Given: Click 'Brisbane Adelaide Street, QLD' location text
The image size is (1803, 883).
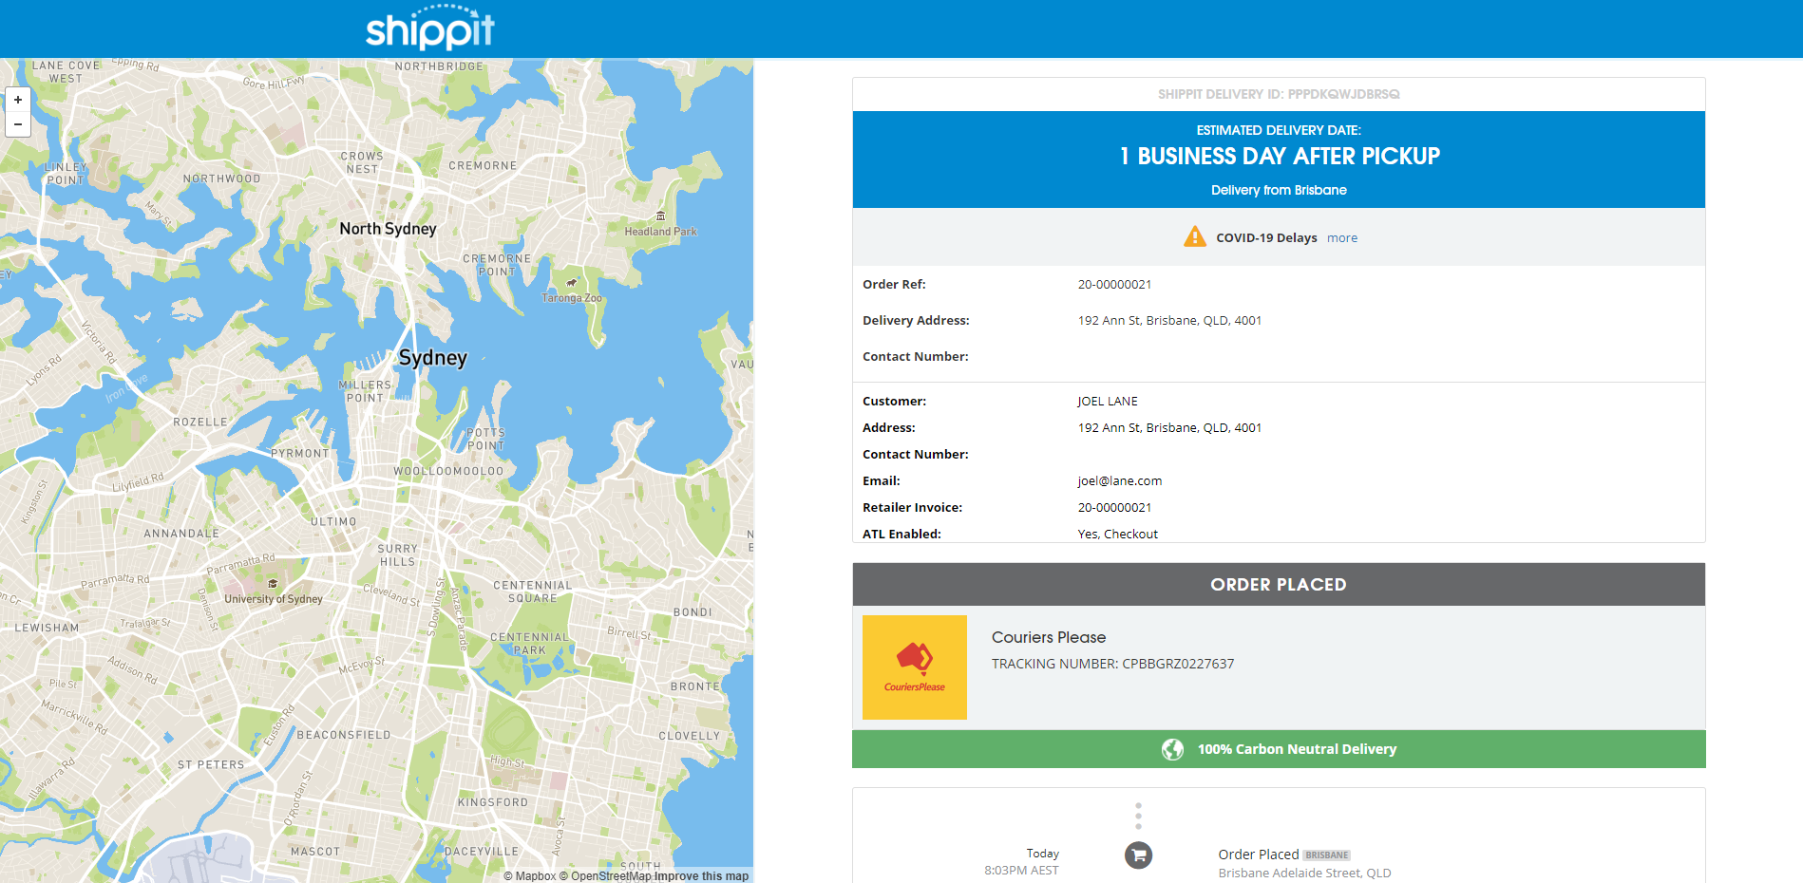Looking at the screenshot, I should (x=1304, y=874).
